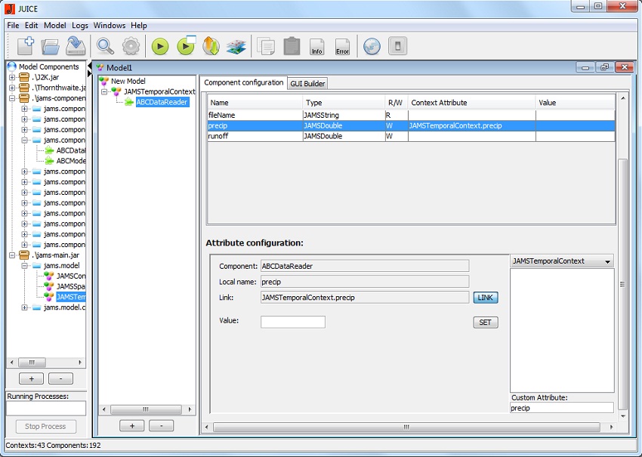642x457 pixels.
Task: Select ABCDataReader in the model tree
Action: 162,102
